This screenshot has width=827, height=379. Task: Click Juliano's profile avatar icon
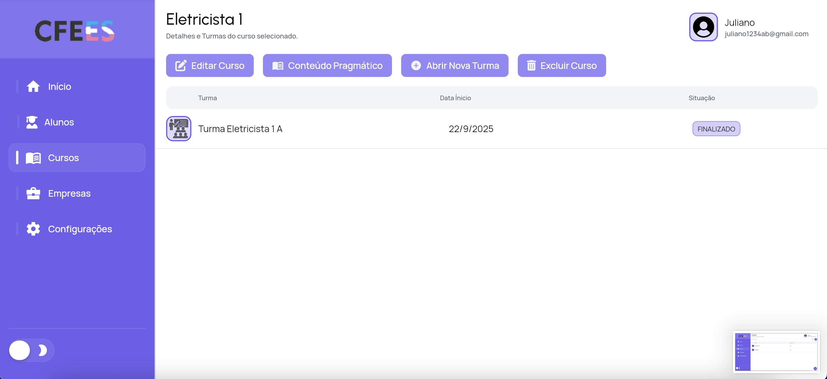click(x=703, y=27)
